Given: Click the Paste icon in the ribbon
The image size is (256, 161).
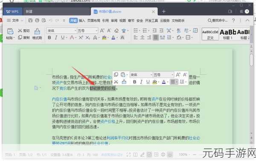Looking at the screenshot, I should [10, 31].
